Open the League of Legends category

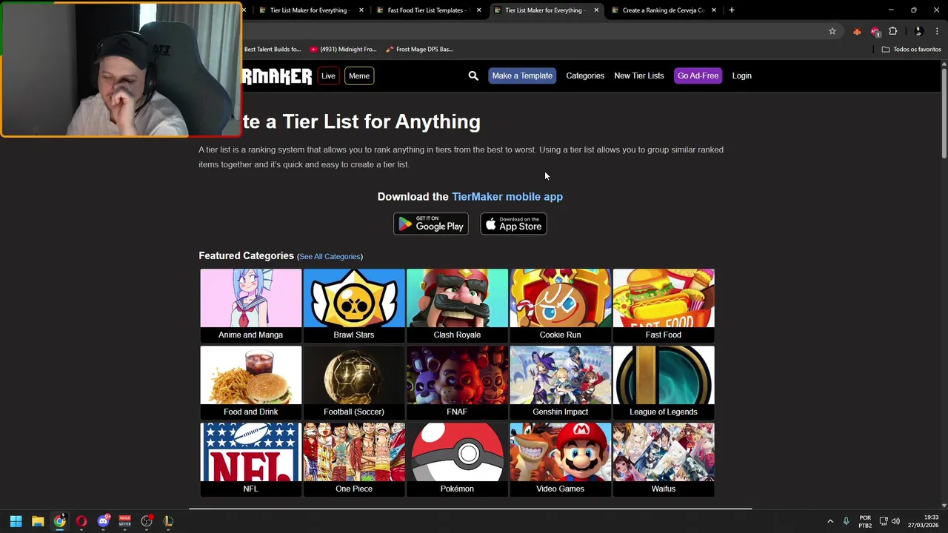tap(664, 382)
